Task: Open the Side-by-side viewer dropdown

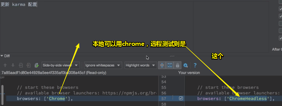Action: pyautogui.click(x=61, y=65)
